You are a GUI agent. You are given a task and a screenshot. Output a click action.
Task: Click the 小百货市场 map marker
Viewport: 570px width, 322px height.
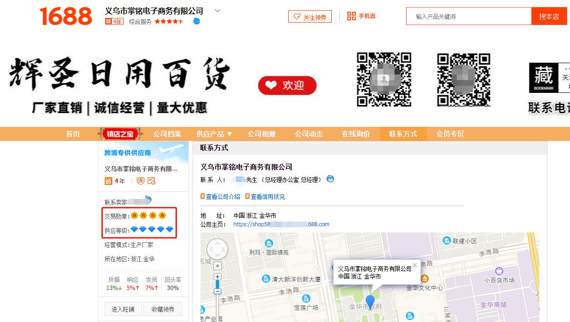499,271
